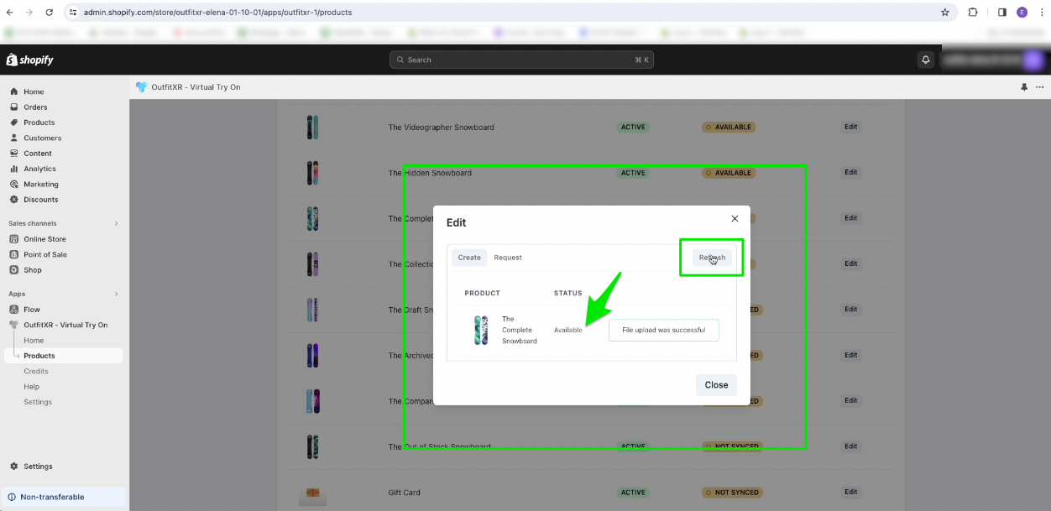Open Analytics in the sidebar

[40, 169]
